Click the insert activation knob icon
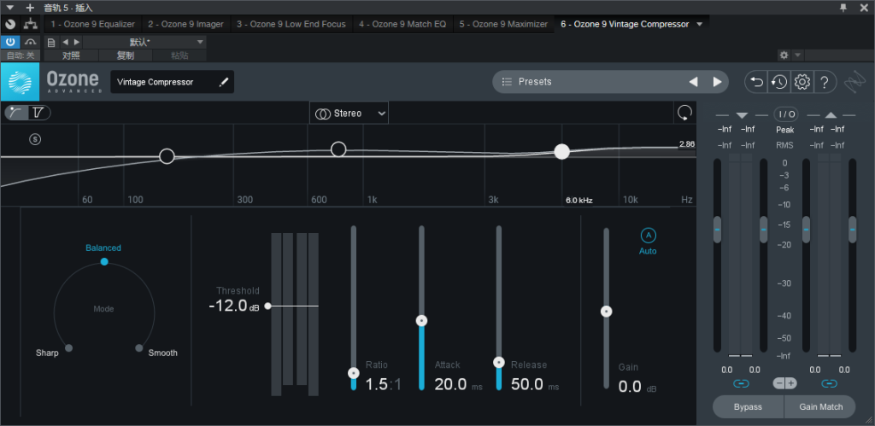 10,24
